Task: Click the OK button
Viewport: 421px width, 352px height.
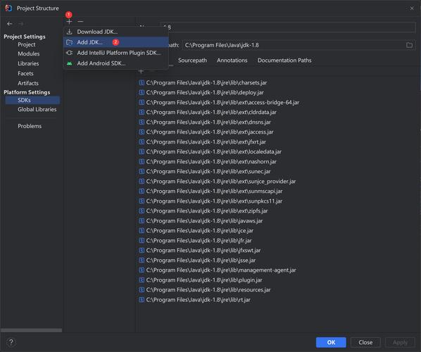Action: 331,342
